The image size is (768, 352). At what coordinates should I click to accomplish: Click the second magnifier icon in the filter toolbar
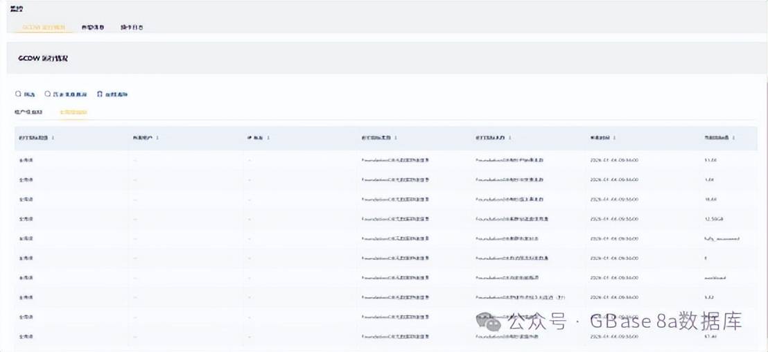tap(48, 94)
